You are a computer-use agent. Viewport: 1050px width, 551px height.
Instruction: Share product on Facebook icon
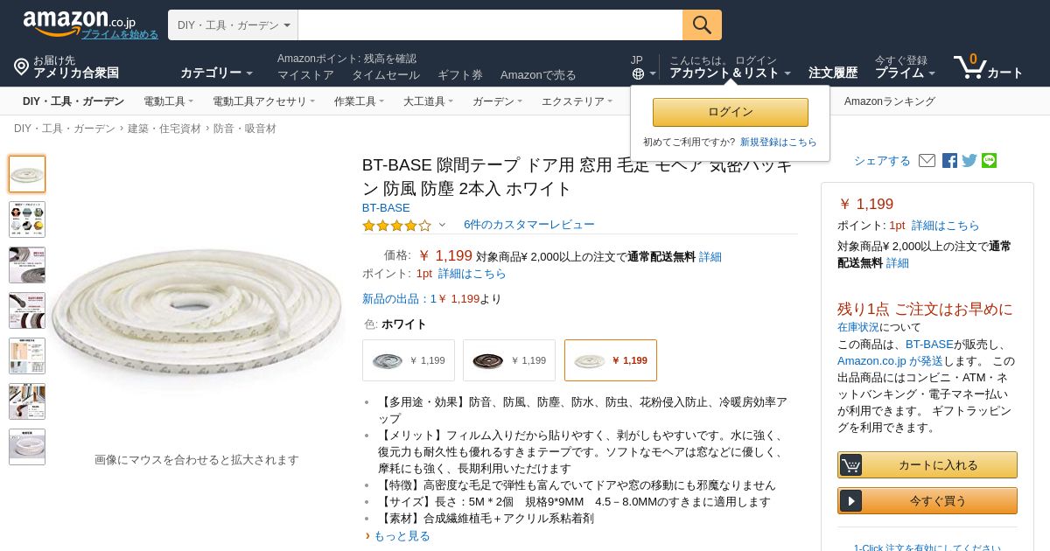coord(949,161)
